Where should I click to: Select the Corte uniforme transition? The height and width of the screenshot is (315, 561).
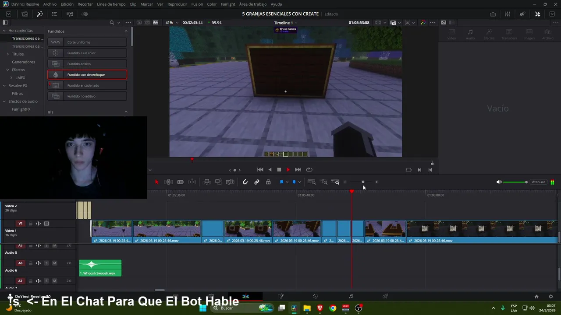point(87,42)
